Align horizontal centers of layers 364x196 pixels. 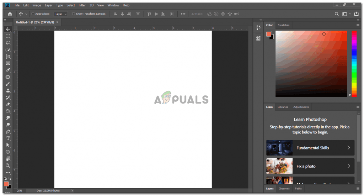tap(122, 14)
